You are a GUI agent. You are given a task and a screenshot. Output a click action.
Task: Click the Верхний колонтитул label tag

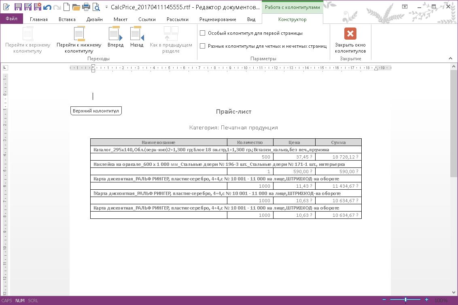tap(96, 111)
